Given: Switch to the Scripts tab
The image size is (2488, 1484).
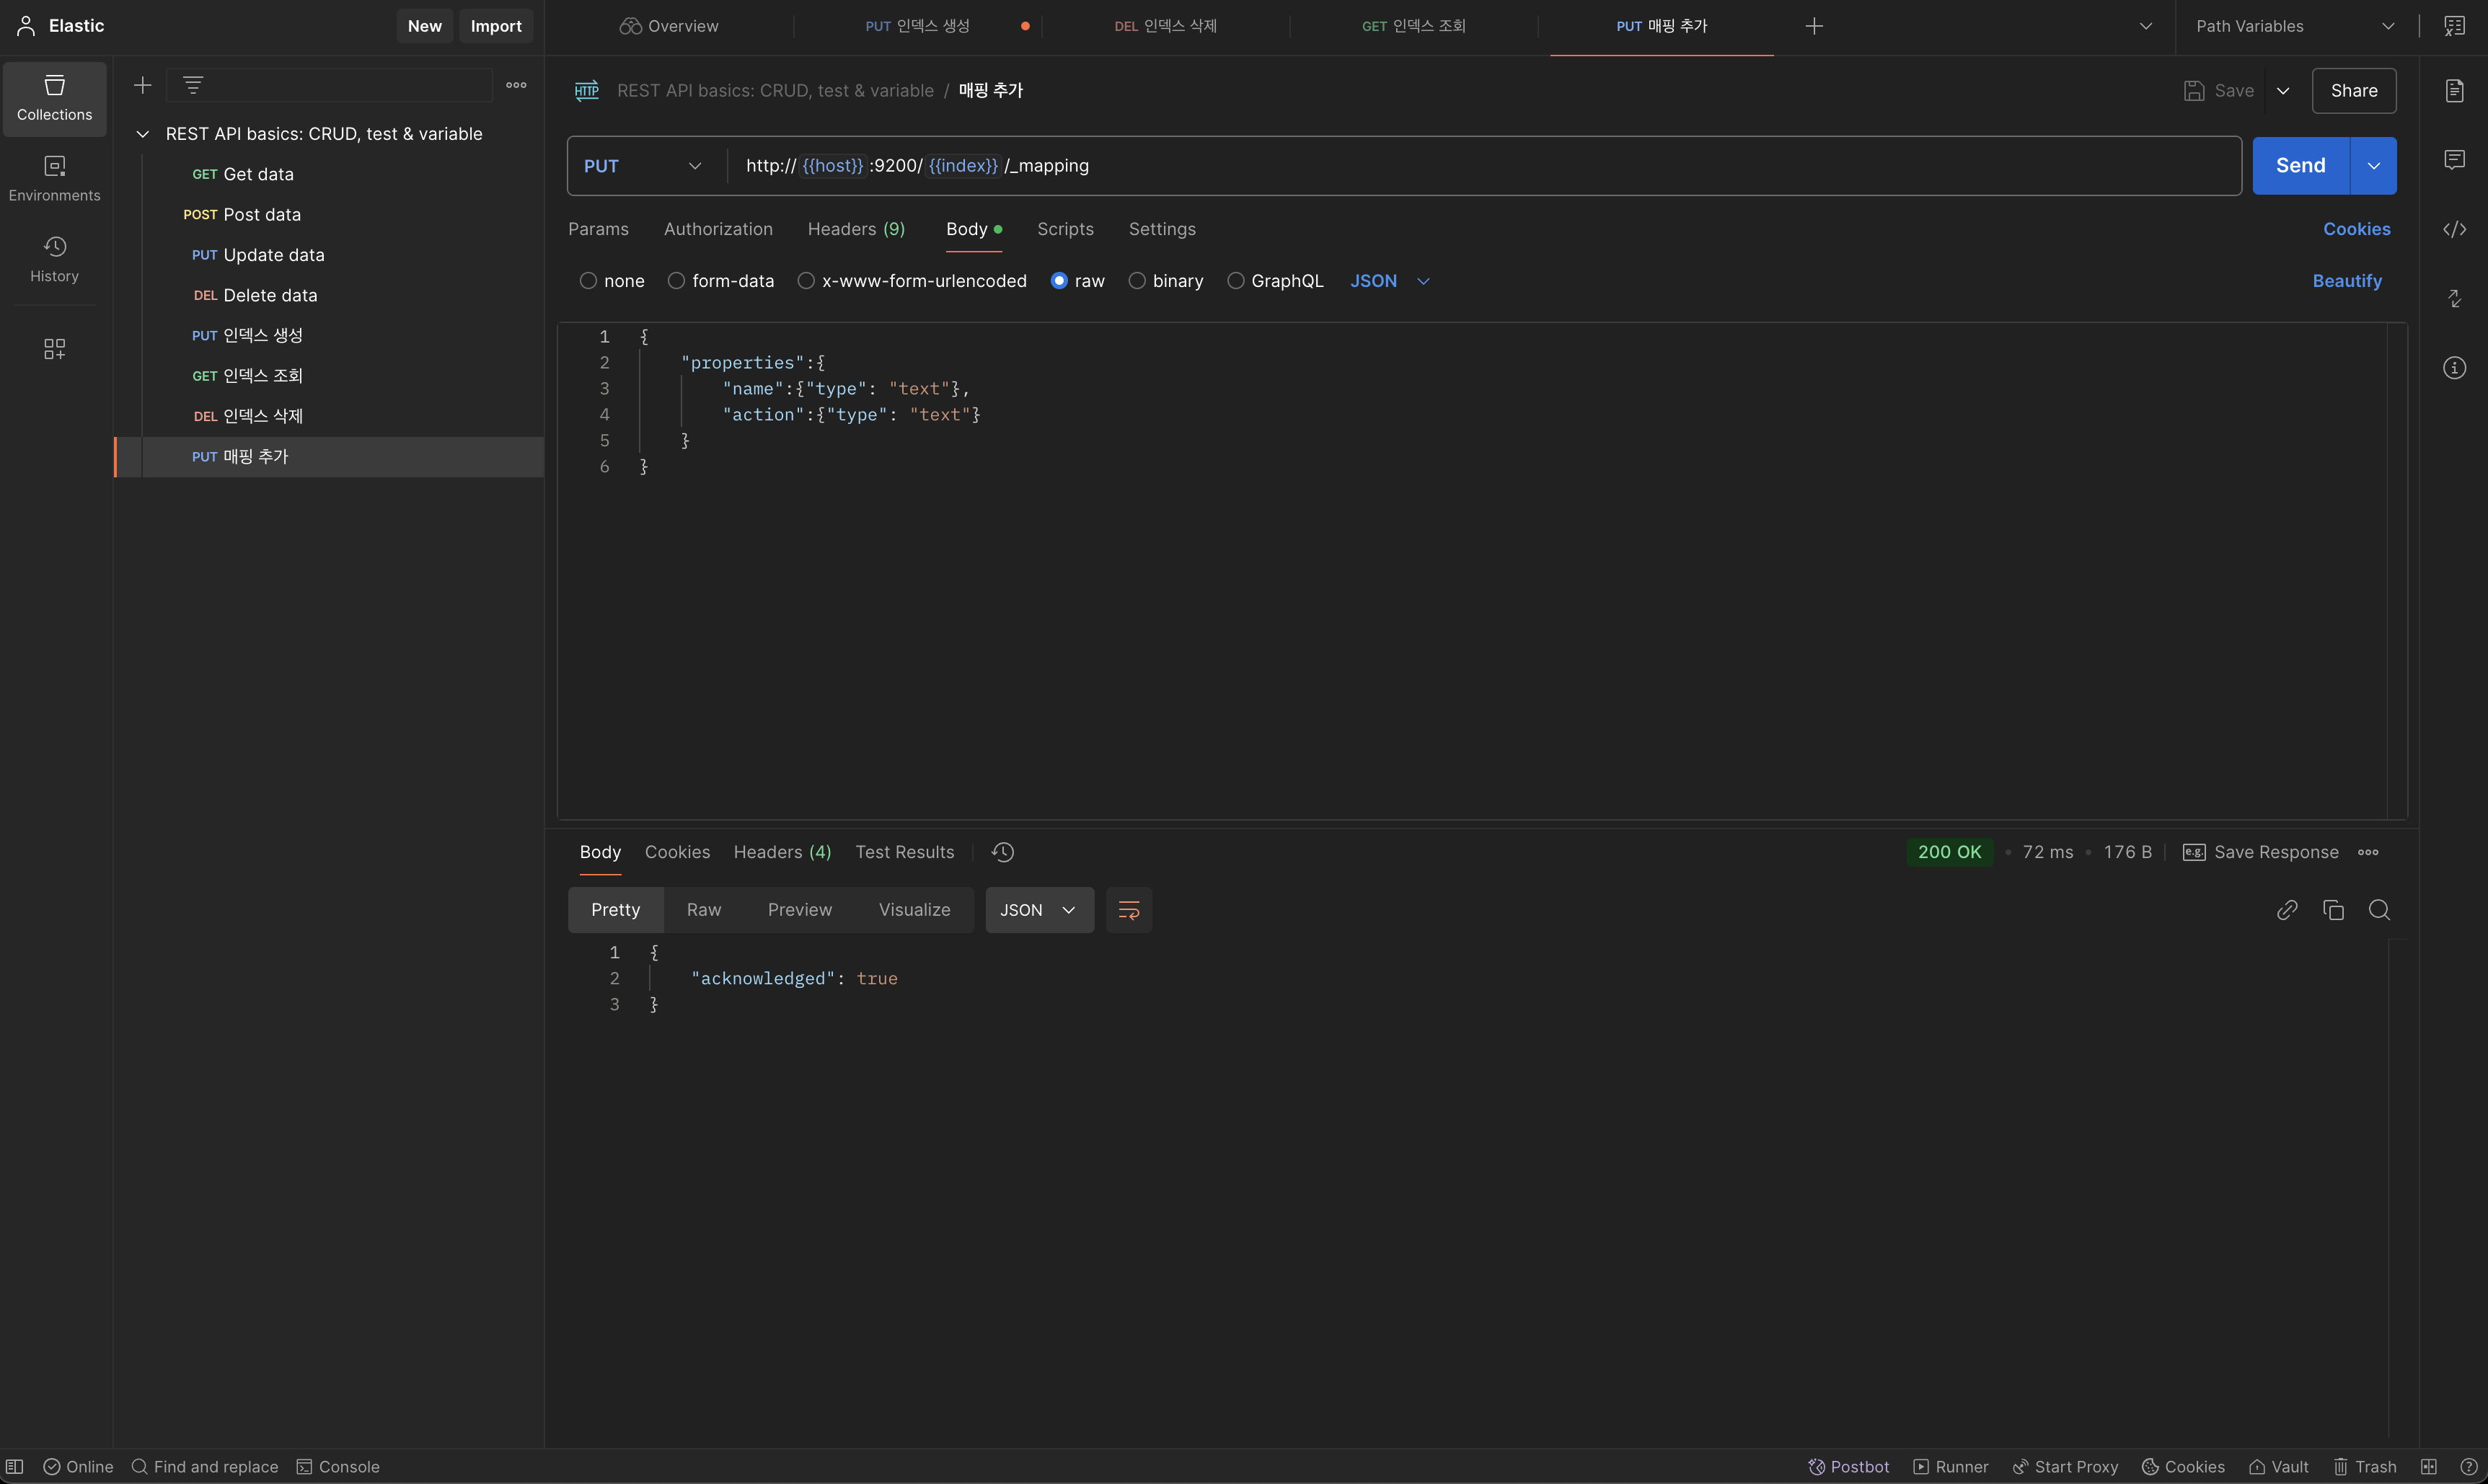Looking at the screenshot, I should [x=1065, y=229].
